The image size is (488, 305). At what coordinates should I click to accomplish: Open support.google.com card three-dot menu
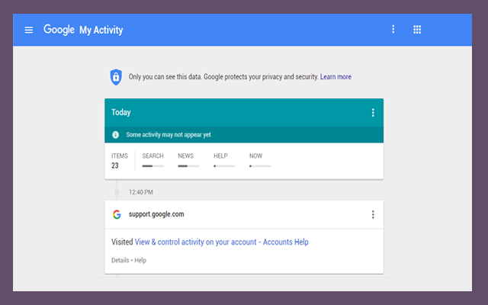373,215
